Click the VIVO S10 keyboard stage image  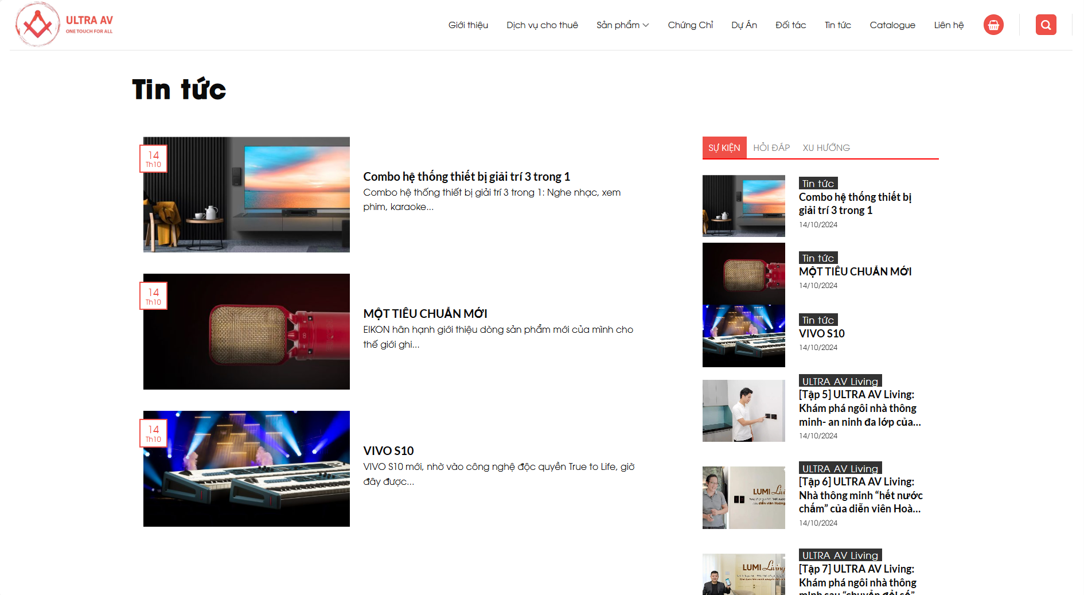(x=247, y=469)
